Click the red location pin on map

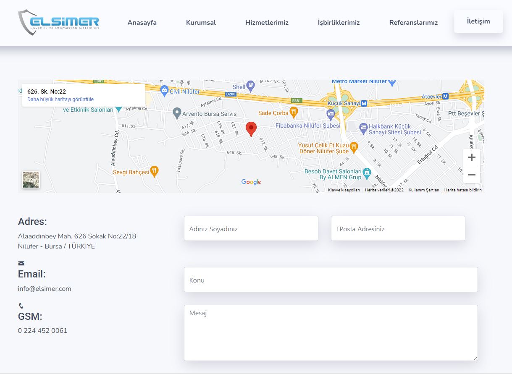coord(251,129)
